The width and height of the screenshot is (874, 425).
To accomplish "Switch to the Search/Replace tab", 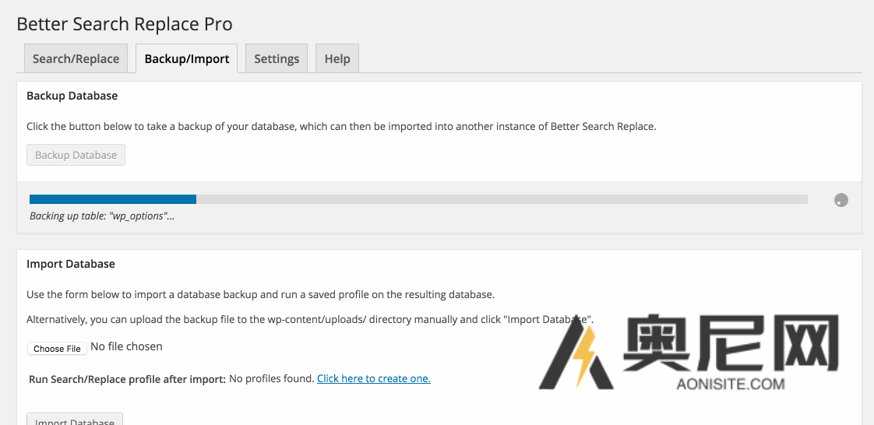I will pyautogui.click(x=76, y=59).
